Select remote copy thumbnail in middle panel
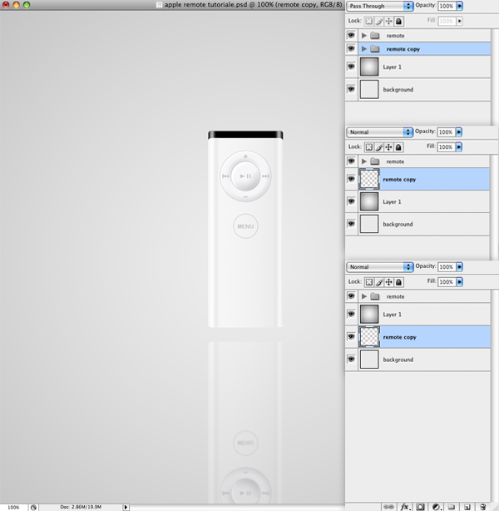Screen dimensions: 499x511 point(369,179)
